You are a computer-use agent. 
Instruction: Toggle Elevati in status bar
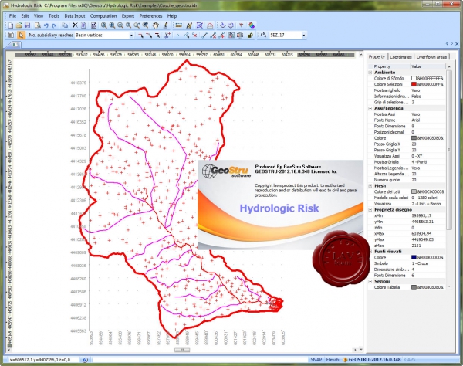point(333,360)
